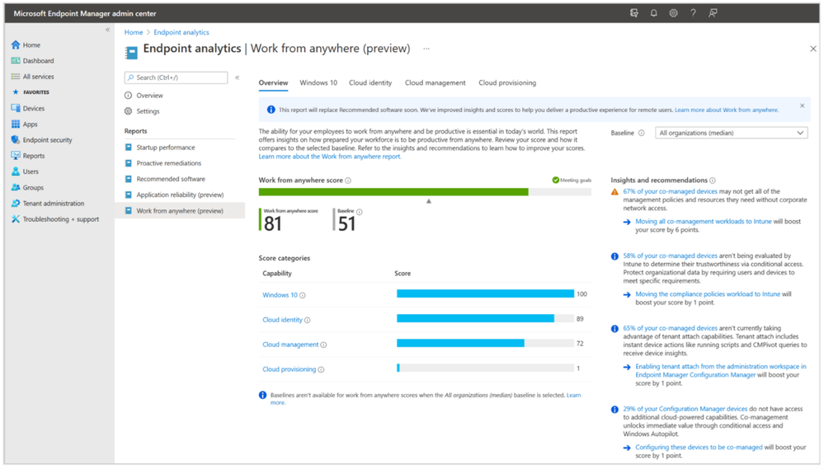Viewport: 824px width, 469px height.
Task: Click the Devices icon in sidebar
Action: (x=16, y=108)
